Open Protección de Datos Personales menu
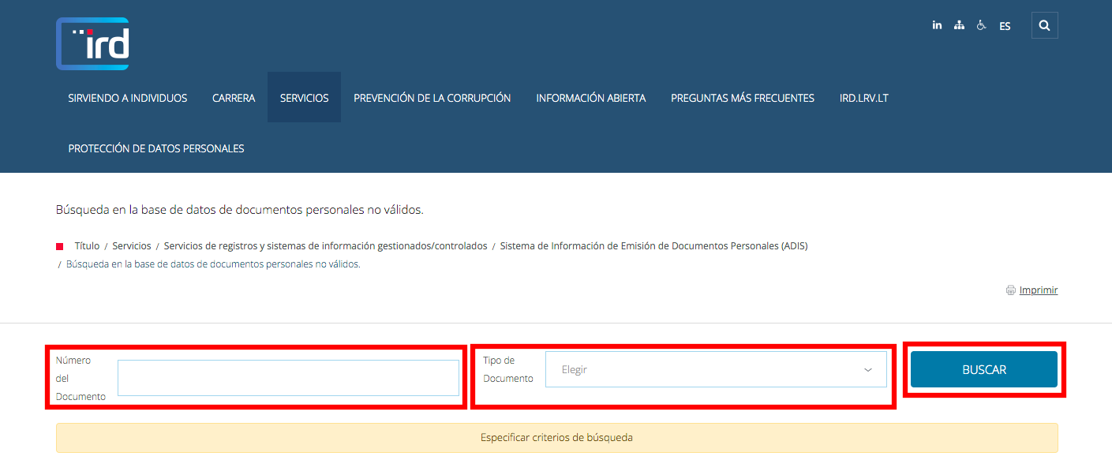1112x460 pixels. (156, 148)
